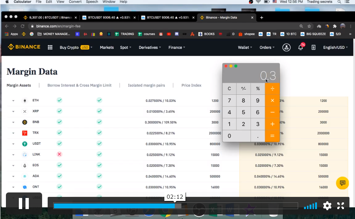The height and width of the screenshot is (219, 355).
Task: Click the Binance download app icon
Action: click(x=313, y=48)
